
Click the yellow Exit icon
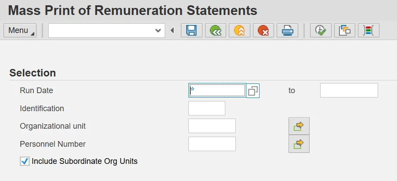click(x=239, y=31)
